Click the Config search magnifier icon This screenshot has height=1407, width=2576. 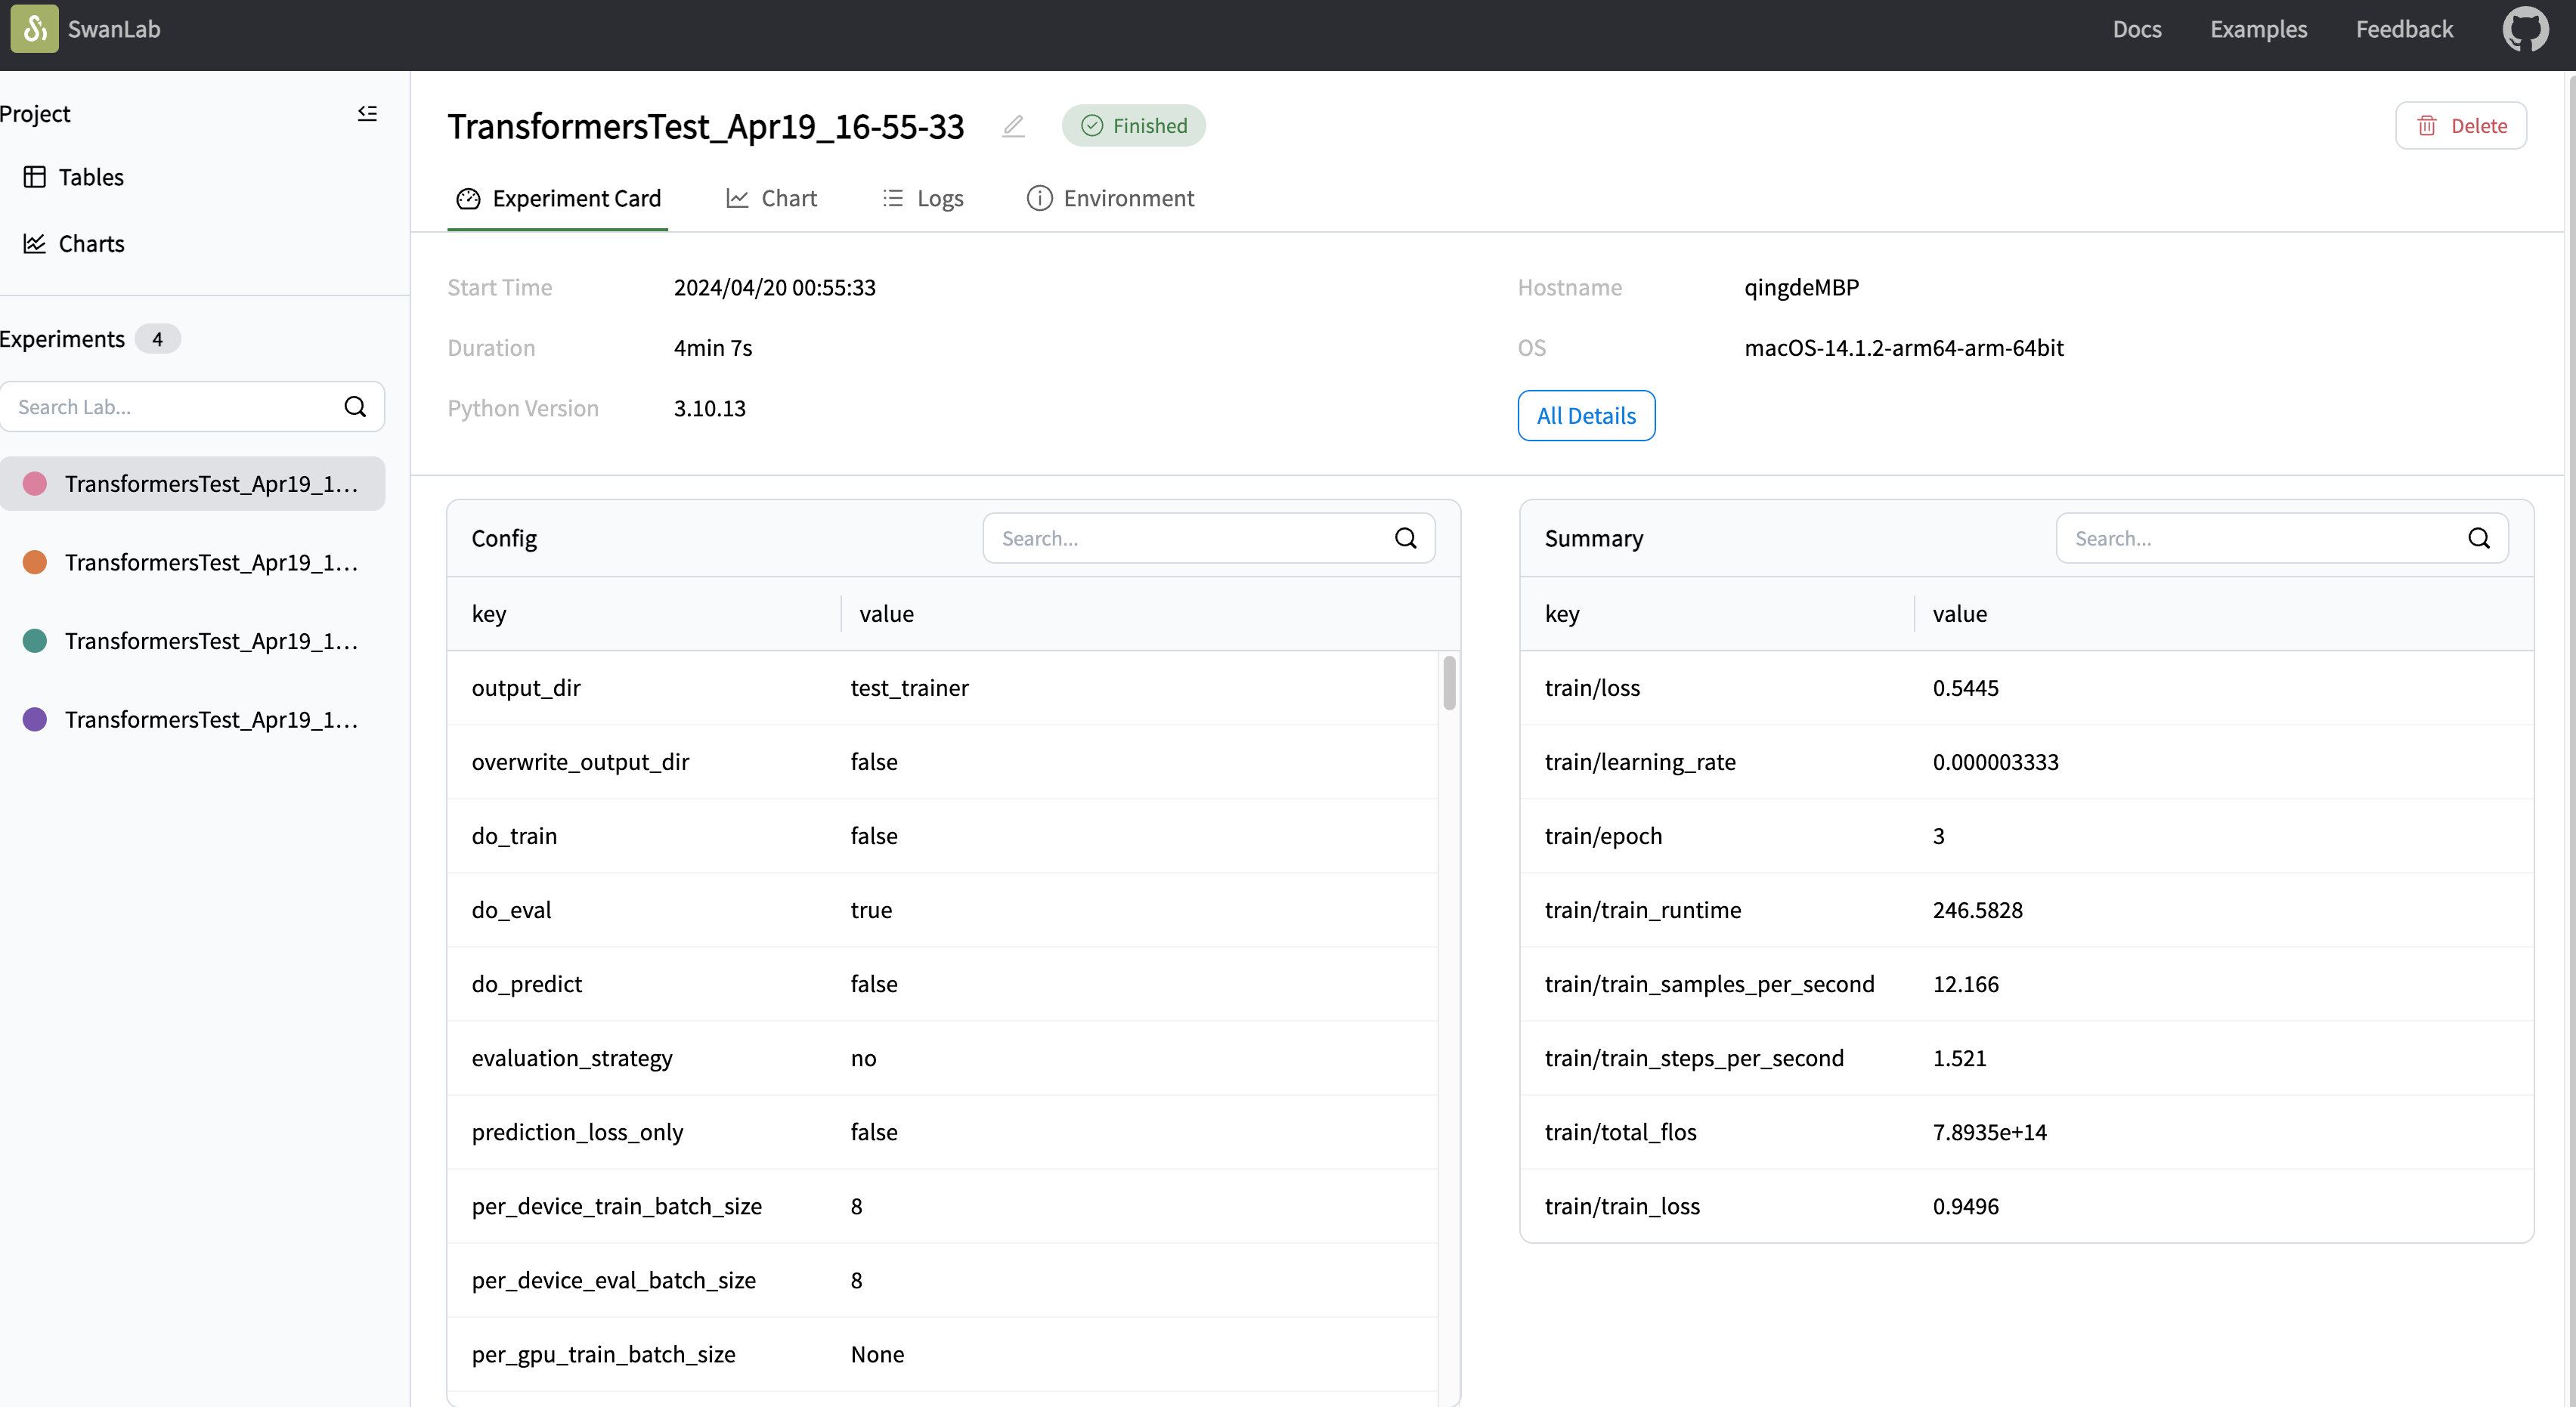coord(1405,539)
